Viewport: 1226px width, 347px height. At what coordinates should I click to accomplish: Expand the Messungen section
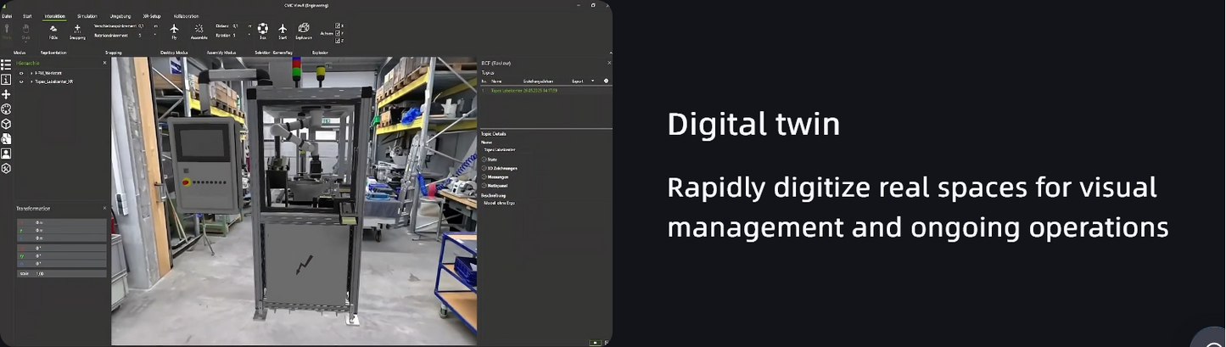(495, 176)
